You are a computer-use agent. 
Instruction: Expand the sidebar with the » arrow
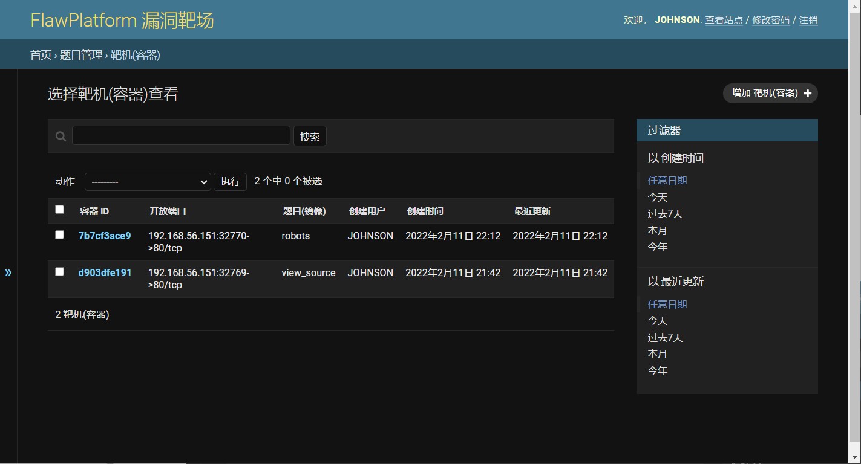click(x=8, y=272)
